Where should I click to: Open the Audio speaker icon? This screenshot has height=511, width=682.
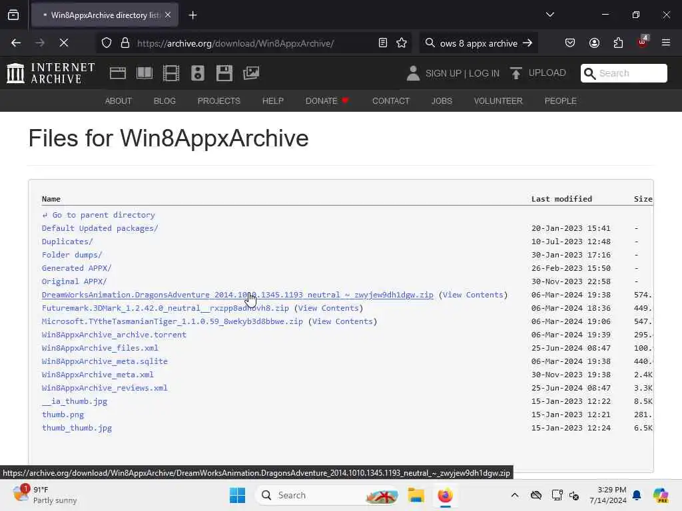(197, 73)
